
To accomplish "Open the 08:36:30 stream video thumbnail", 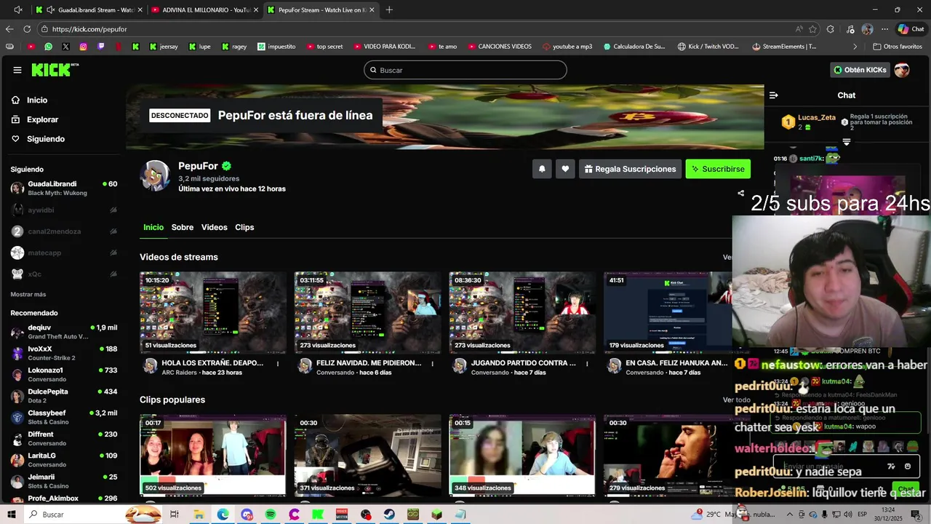I will click(522, 313).
